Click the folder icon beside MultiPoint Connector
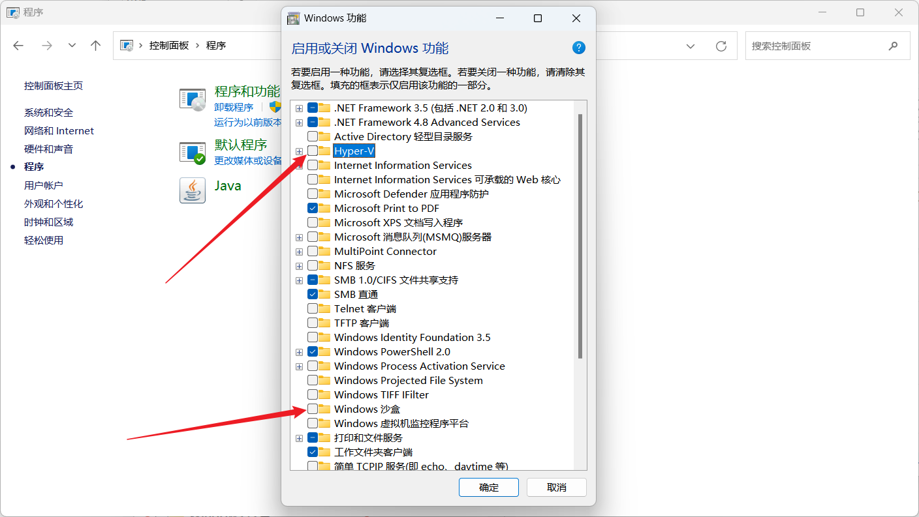Screen dimensions: 919x517 (x=324, y=251)
